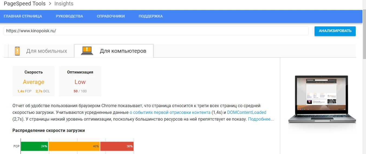Click the mobile phone warning icon

click(17, 51)
